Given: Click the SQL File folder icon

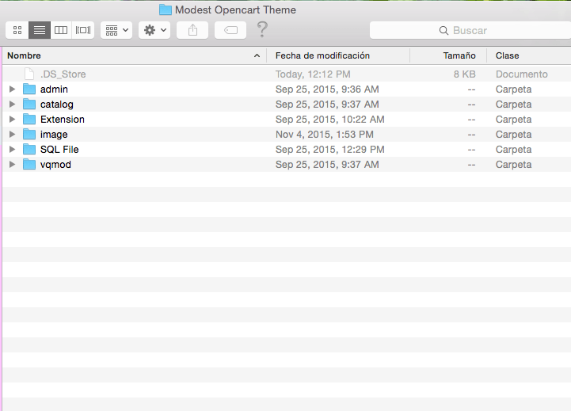Looking at the screenshot, I should coord(29,149).
